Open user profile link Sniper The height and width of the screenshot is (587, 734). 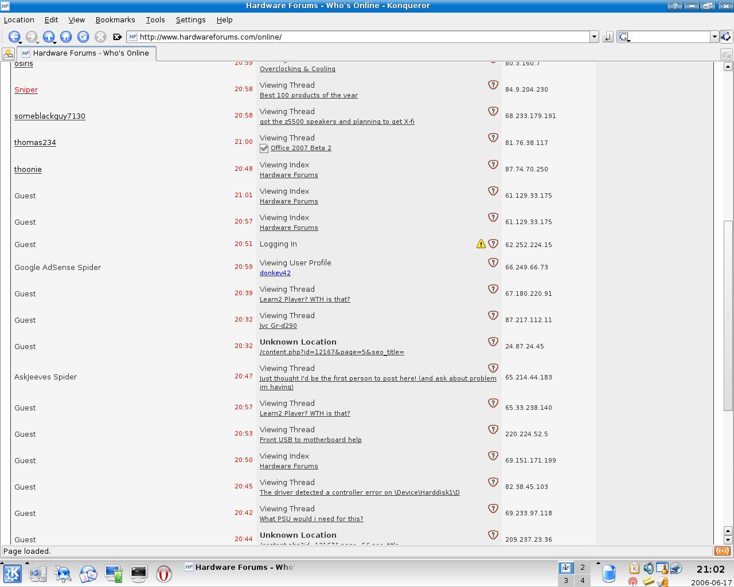26,90
